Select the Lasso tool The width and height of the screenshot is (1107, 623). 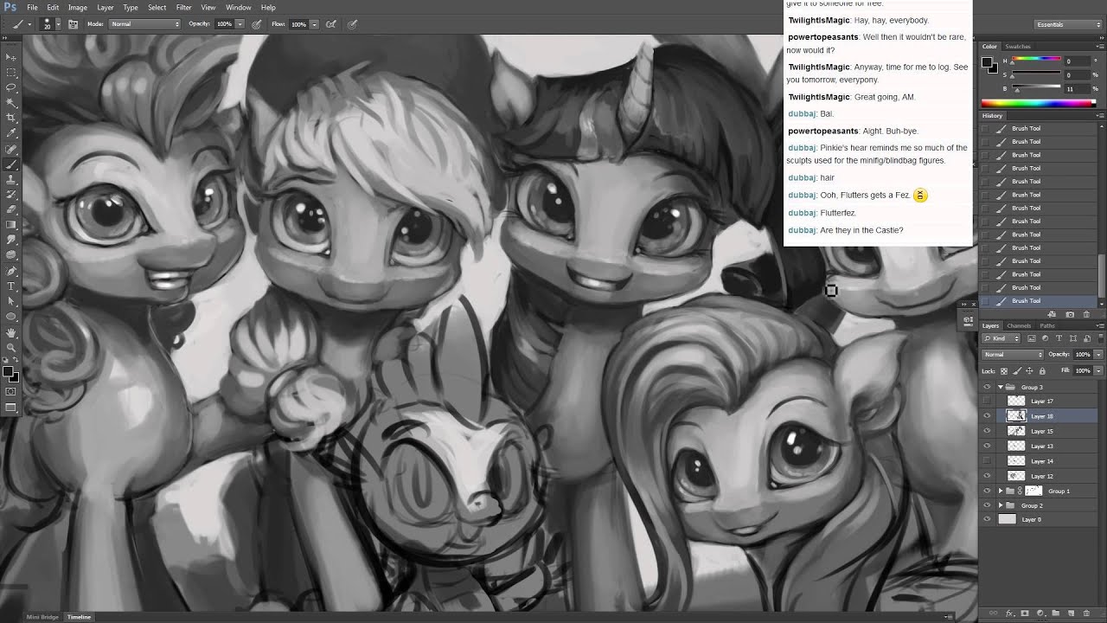coord(11,87)
